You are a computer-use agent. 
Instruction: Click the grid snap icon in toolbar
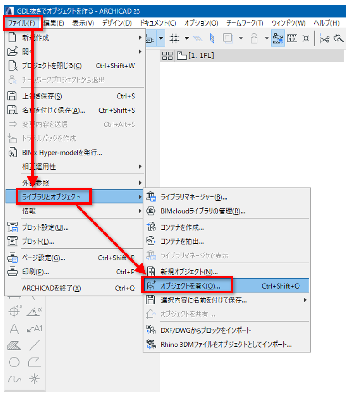[x=174, y=38]
